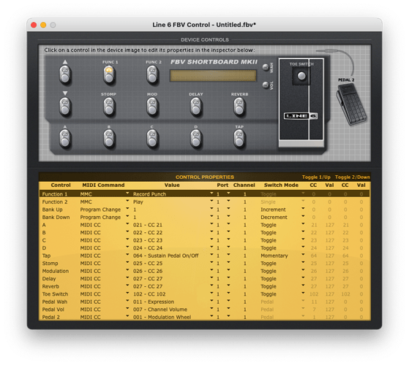The height and width of the screenshot is (365, 409).
Task: Select the Pedal Wah row
Action: click(x=205, y=301)
